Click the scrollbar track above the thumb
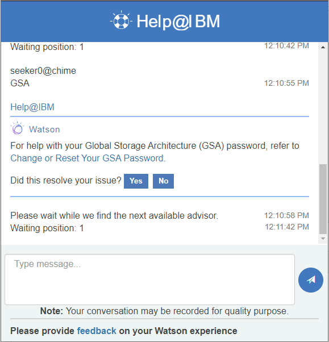Screen dimensions: 329x342 (x=323, y=107)
